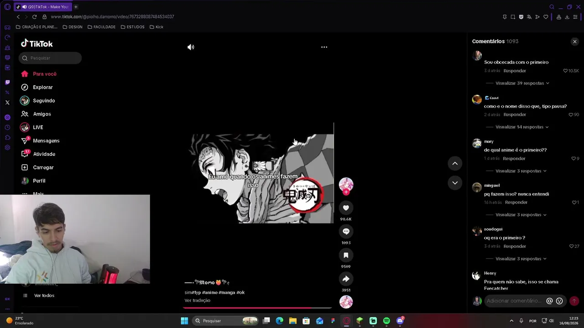Bookmark the video with 9509 saves

346,255
